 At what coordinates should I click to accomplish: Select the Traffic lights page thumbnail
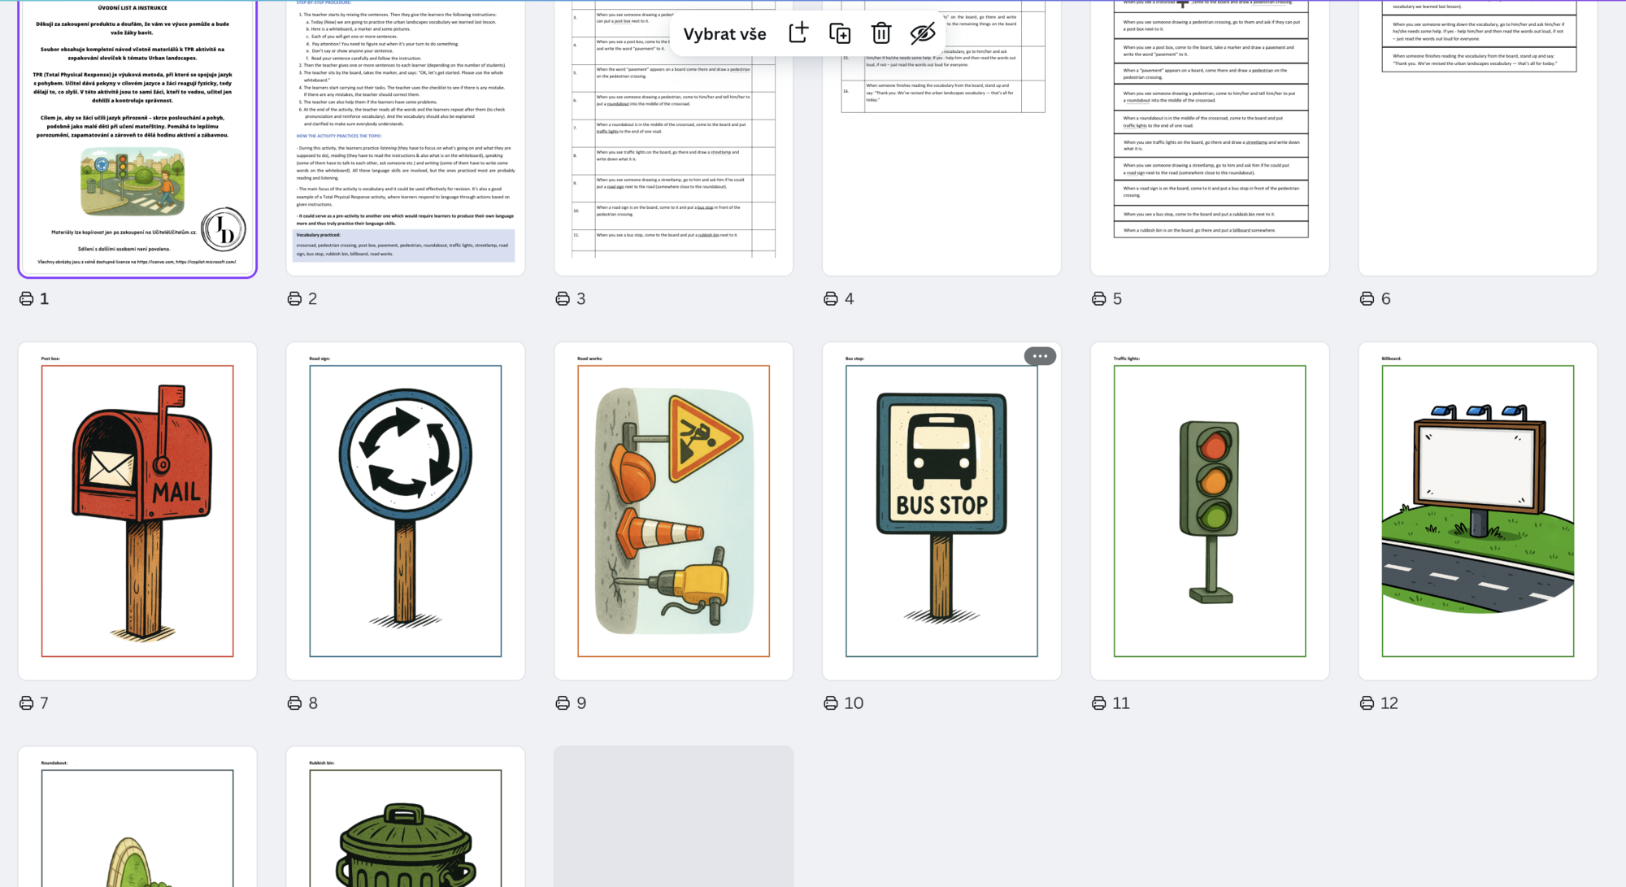1209,511
